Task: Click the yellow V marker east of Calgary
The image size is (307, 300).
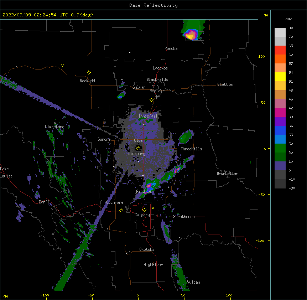Action: pos(153,208)
